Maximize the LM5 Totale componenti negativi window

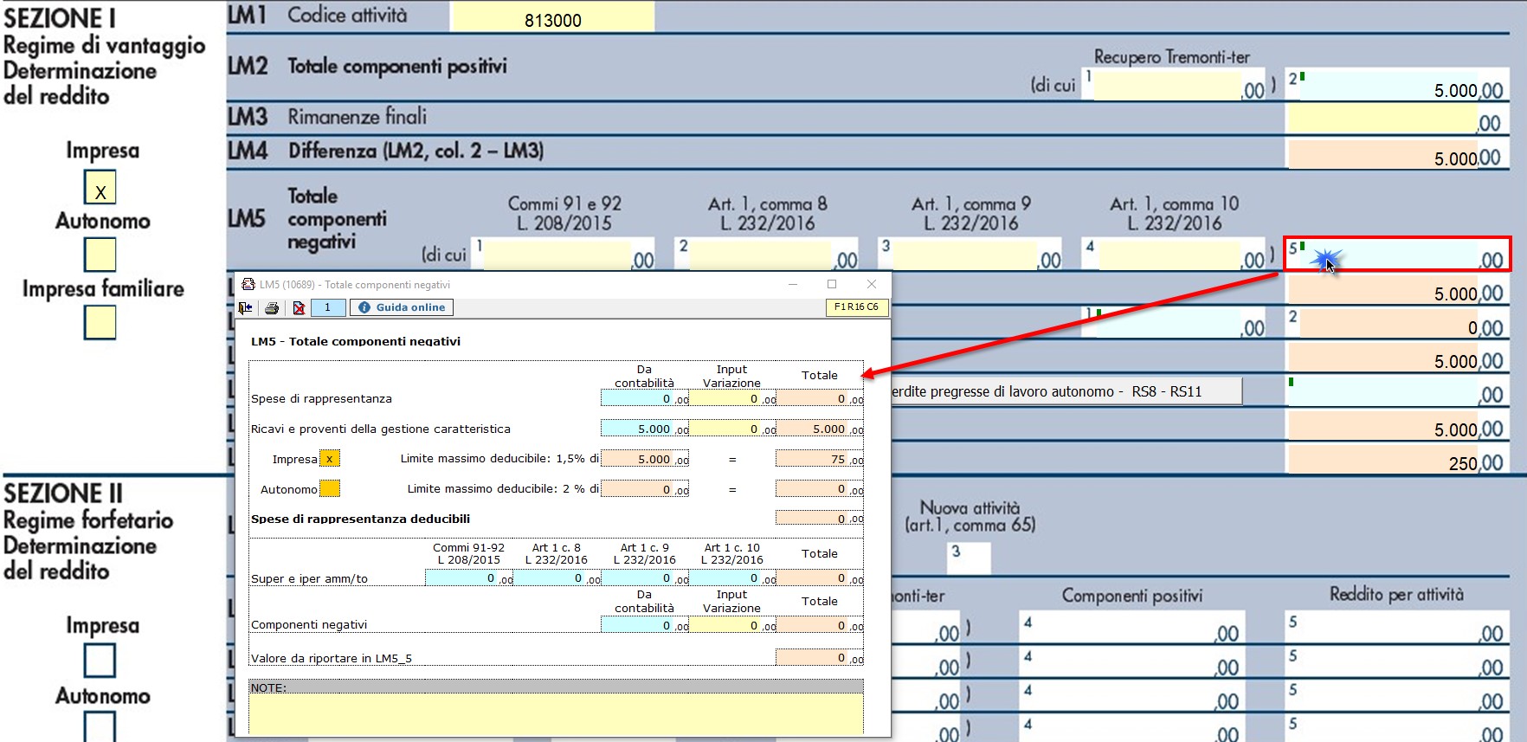(x=832, y=284)
